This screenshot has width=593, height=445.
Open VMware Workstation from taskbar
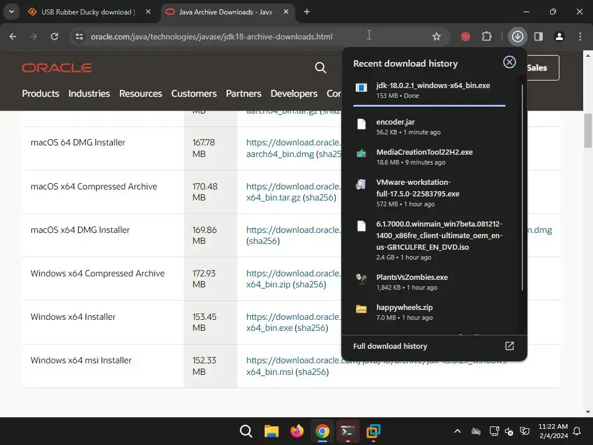[374, 431]
